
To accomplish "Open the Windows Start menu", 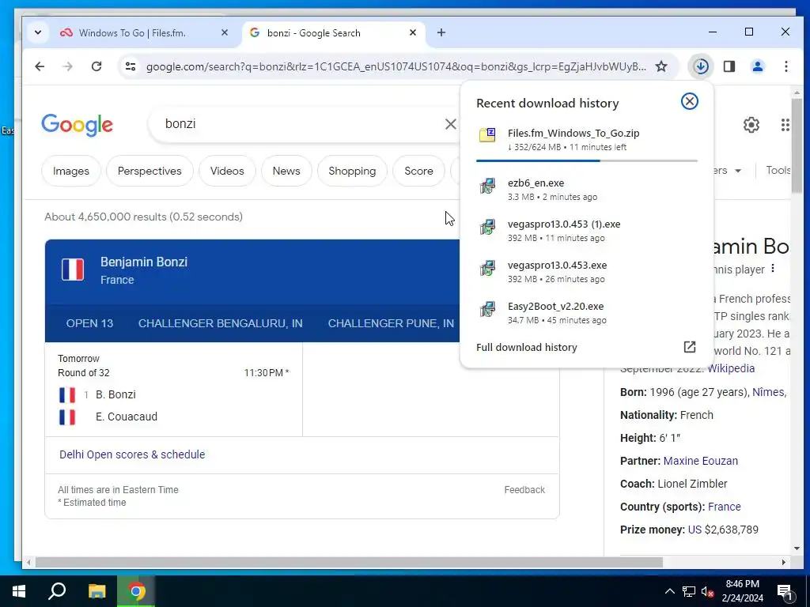I will [19, 591].
